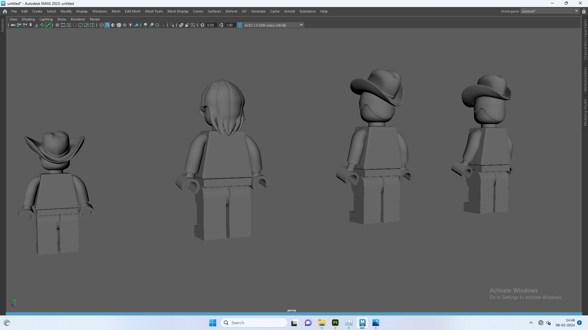The height and width of the screenshot is (330, 588).
Task: Open Channel Box / Layer Editor tab
Action: [585, 39]
